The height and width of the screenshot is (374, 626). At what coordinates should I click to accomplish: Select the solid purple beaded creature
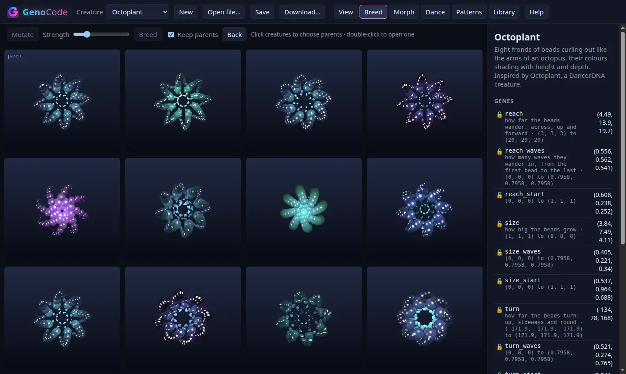pyautogui.click(x=62, y=210)
